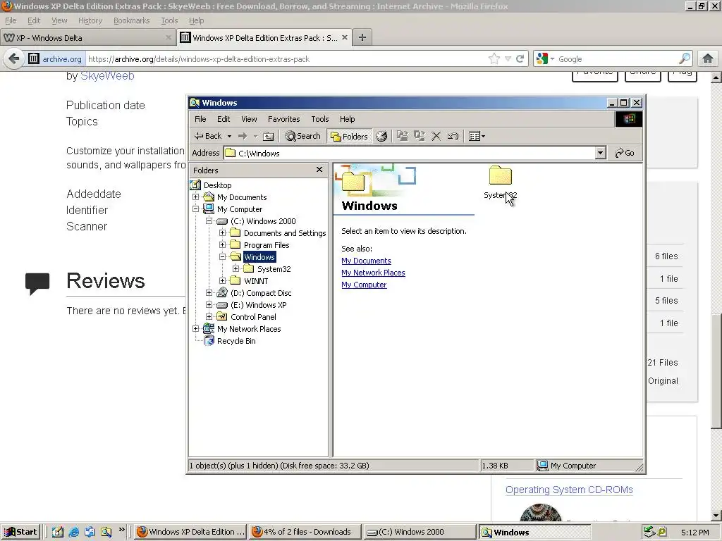Switch to the XP - Windows Delta tab
The image size is (722, 541).
click(x=87, y=38)
